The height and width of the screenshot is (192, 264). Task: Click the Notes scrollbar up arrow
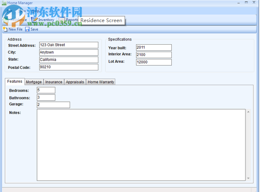pos(248,112)
